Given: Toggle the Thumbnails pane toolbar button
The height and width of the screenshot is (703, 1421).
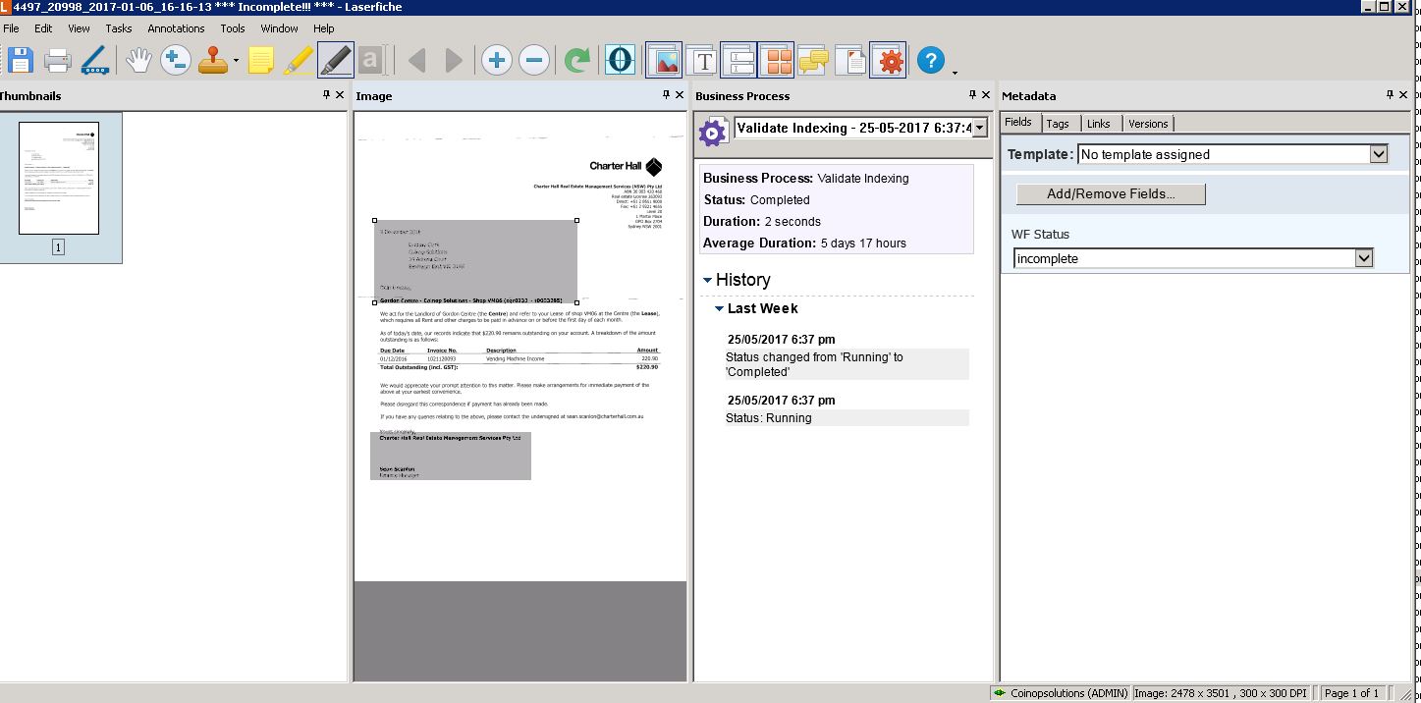Looking at the screenshot, I should 777,61.
